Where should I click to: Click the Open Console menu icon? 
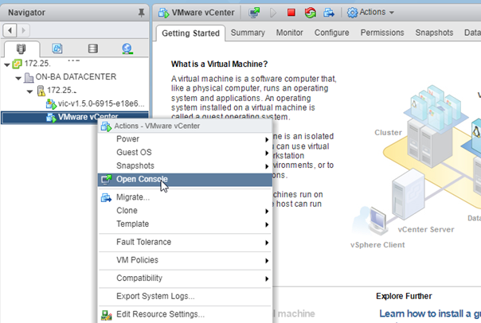[x=107, y=179]
